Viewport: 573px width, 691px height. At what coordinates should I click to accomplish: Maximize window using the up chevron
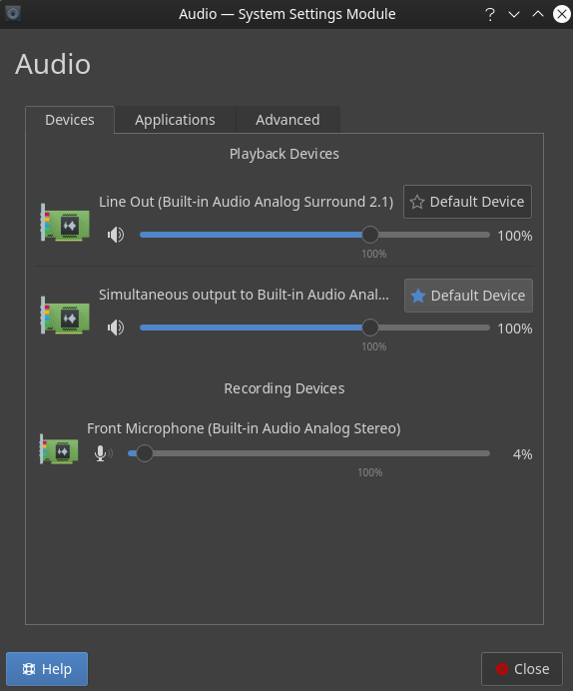click(x=538, y=14)
